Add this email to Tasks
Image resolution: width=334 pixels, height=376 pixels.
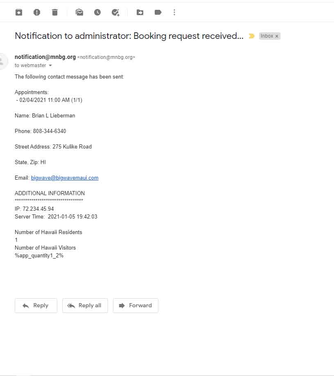[115, 12]
